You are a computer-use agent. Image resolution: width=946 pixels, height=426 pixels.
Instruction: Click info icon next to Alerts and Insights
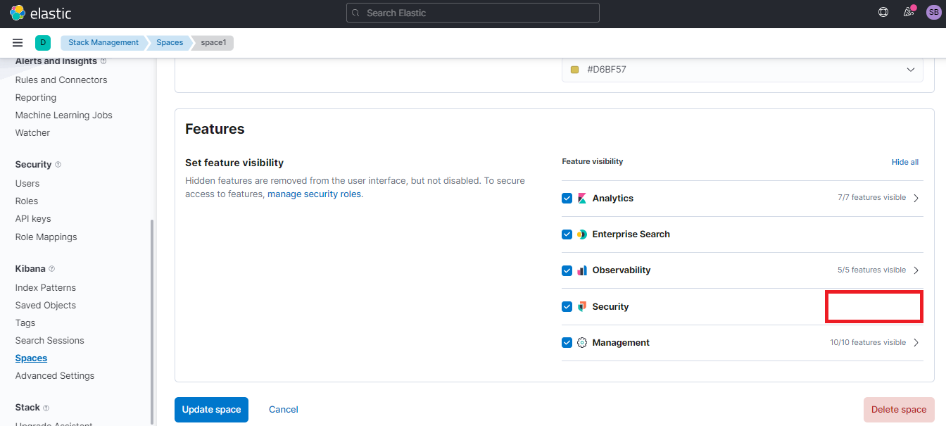click(103, 61)
